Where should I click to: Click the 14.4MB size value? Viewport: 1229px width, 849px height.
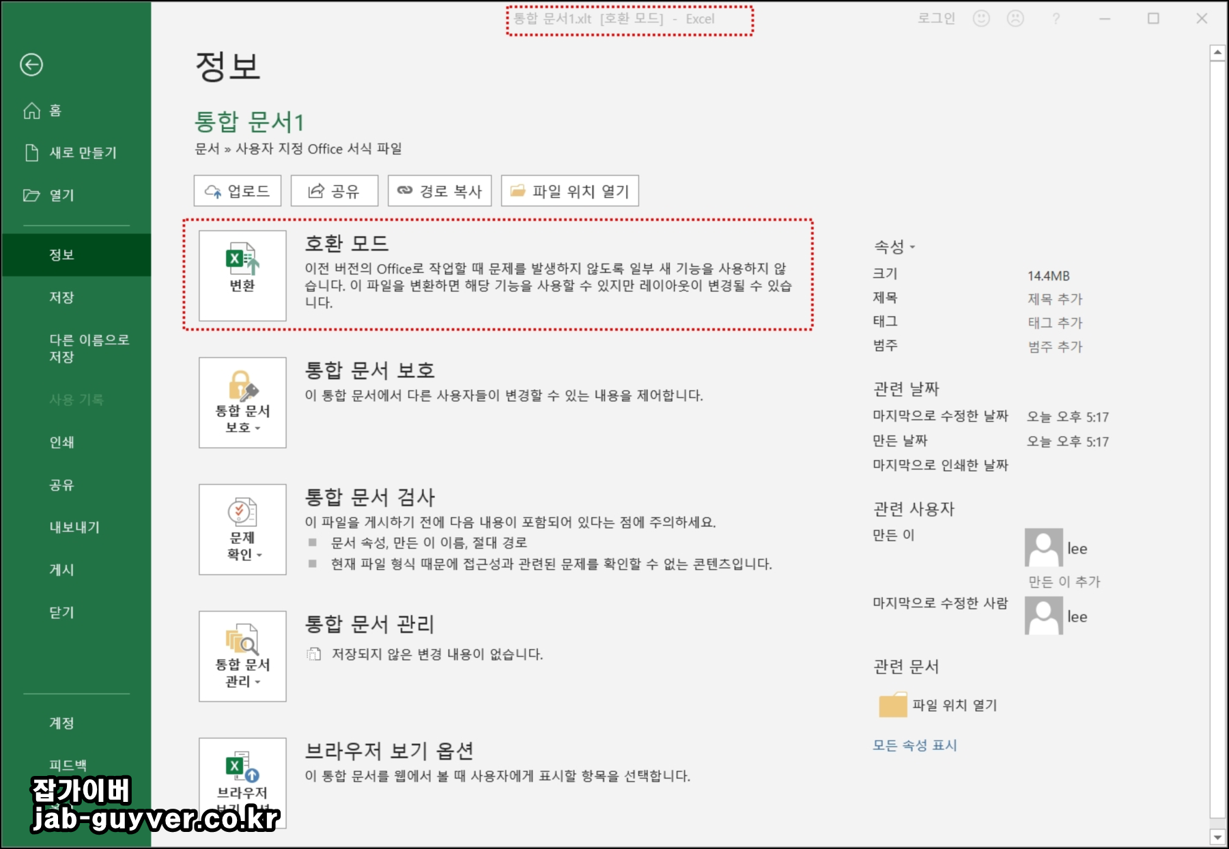tap(1049, 276)
